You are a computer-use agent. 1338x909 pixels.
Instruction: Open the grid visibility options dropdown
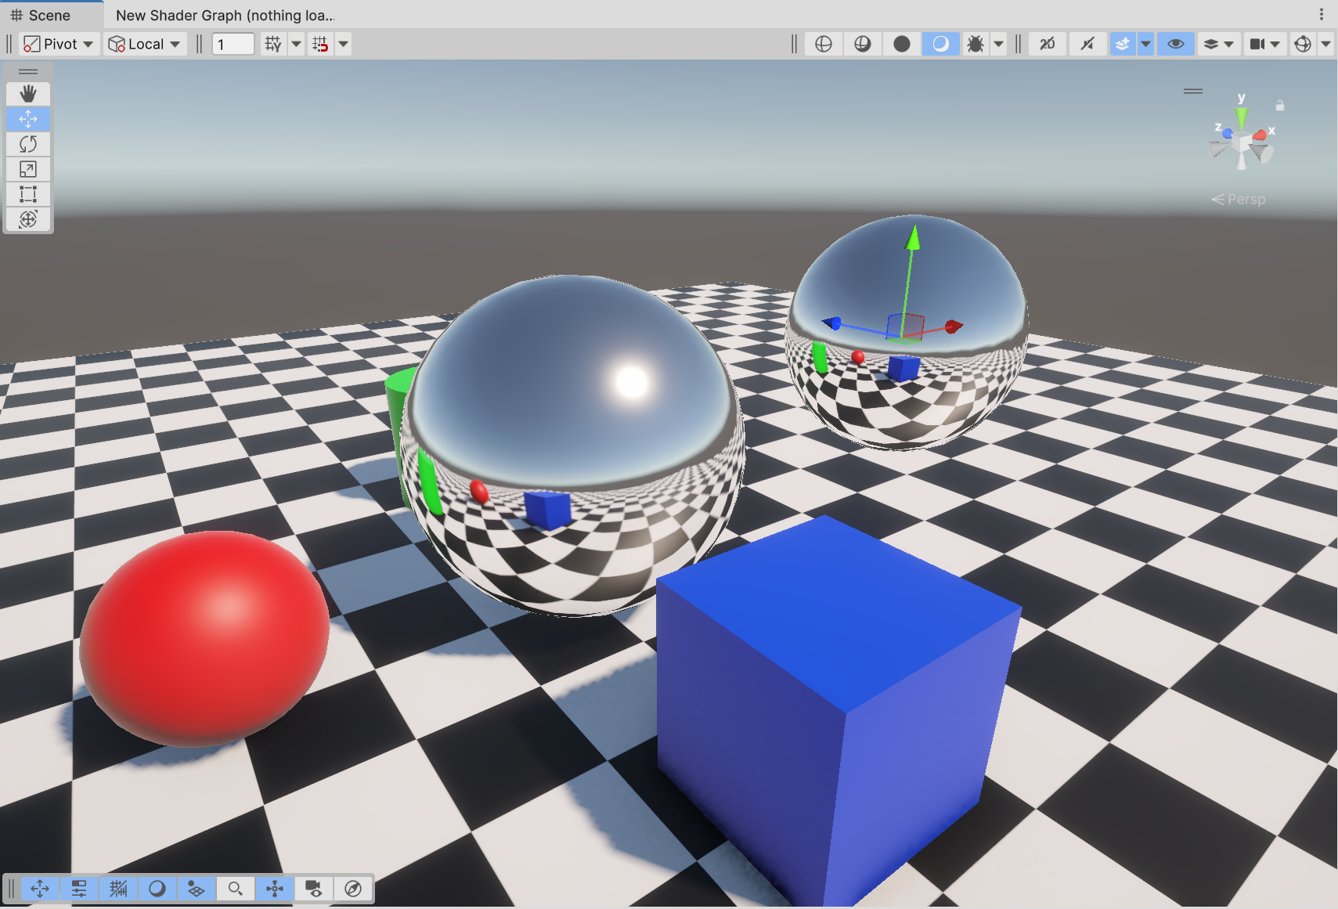[296, 44]
